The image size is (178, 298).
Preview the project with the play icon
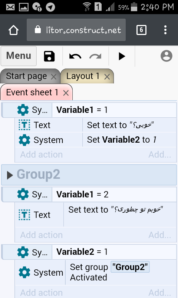[x=122, y=56]
